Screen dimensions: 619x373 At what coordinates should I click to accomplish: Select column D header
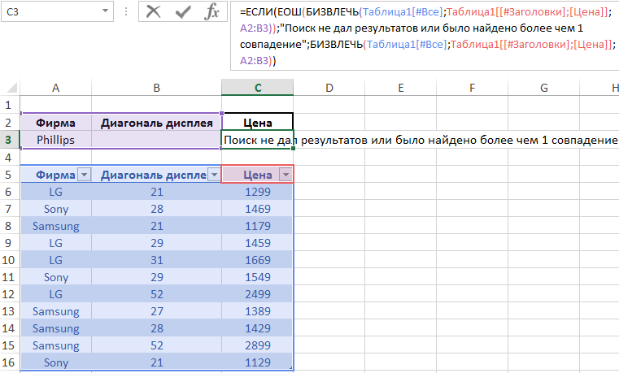pos(329,88)
